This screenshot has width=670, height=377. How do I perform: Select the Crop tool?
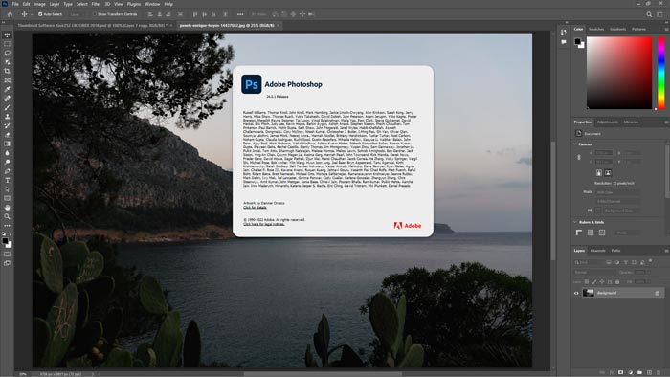pos(8,71)
